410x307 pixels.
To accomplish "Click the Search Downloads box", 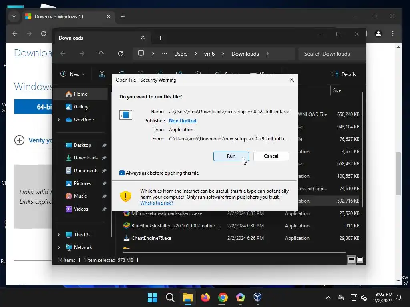I will (332, 54).
